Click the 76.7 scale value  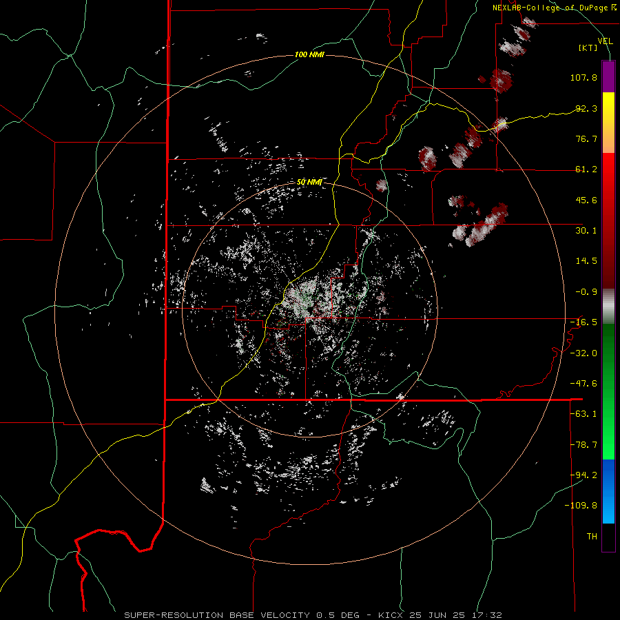(586, 138)
